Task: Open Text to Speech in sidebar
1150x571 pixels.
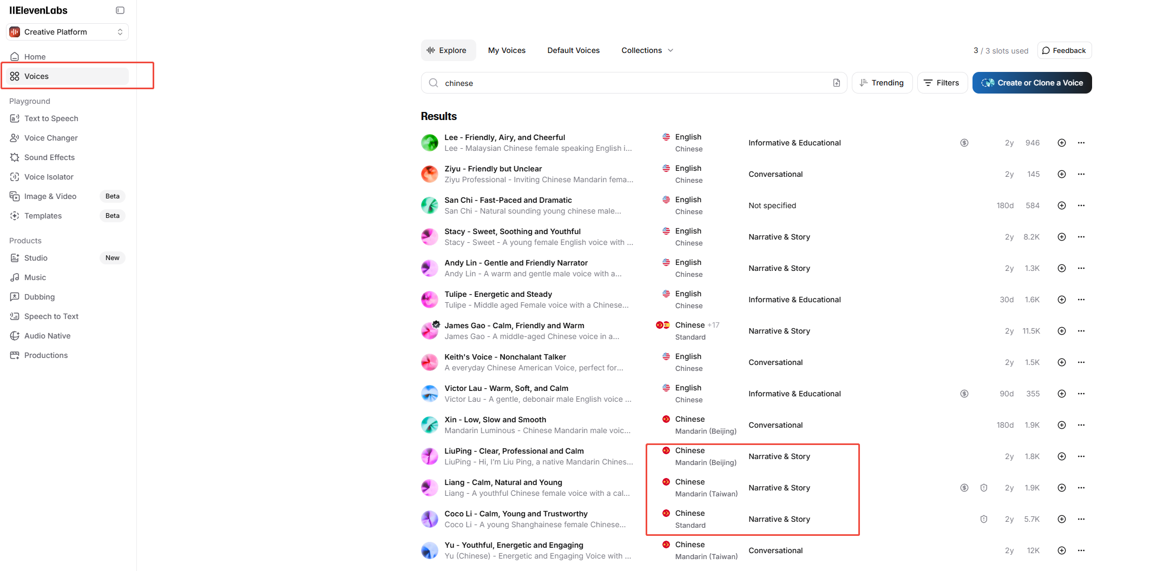Action: (51, 118)
